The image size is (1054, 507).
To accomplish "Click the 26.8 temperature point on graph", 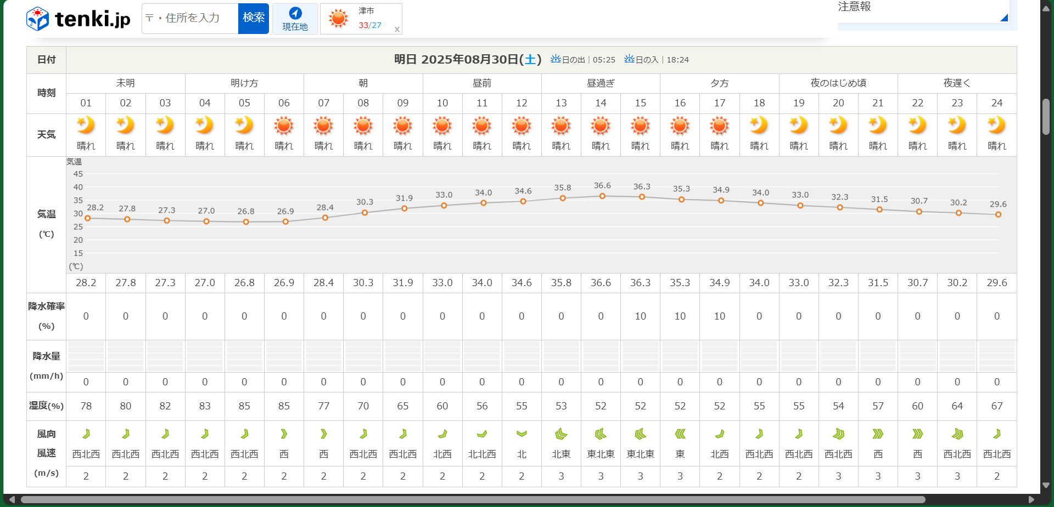I will pyautogui.click(x=246, y=222).
